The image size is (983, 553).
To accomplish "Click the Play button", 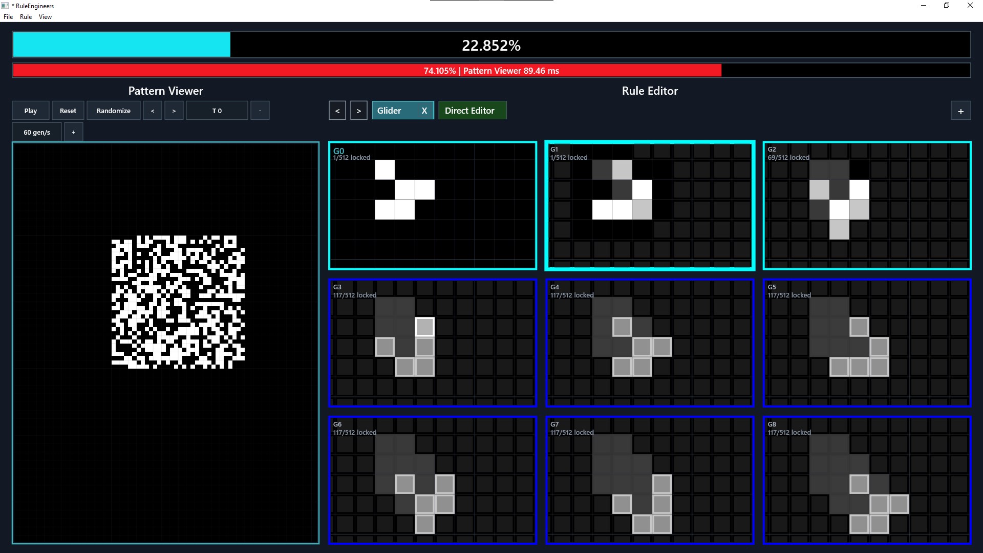I will (x=31, y=111).
